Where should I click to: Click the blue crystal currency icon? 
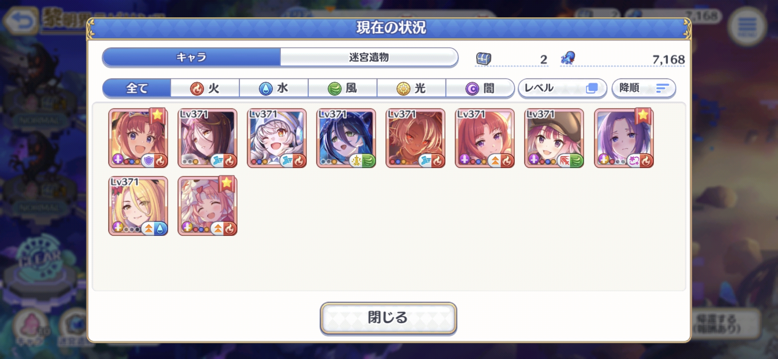click(568, 58)
